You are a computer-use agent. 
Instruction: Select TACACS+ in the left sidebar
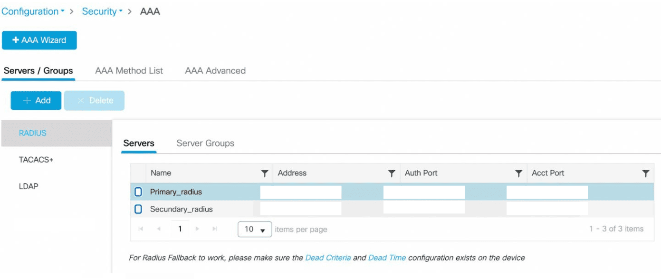[x=36, y=160]
